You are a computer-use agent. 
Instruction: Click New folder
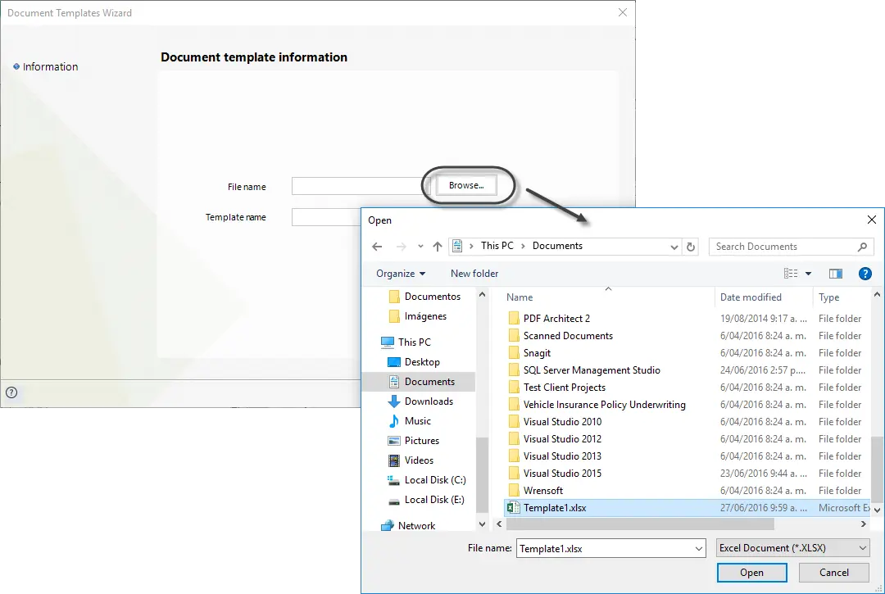474,274
